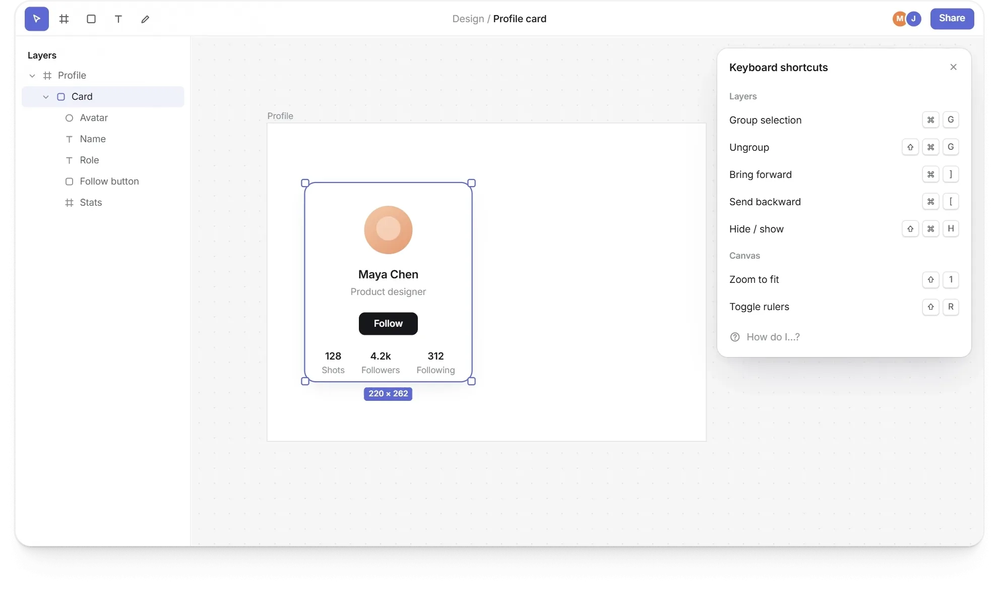Click the Toggle rulers shortcut row
The image size is (999, 593).
click(x=844, y=307)
